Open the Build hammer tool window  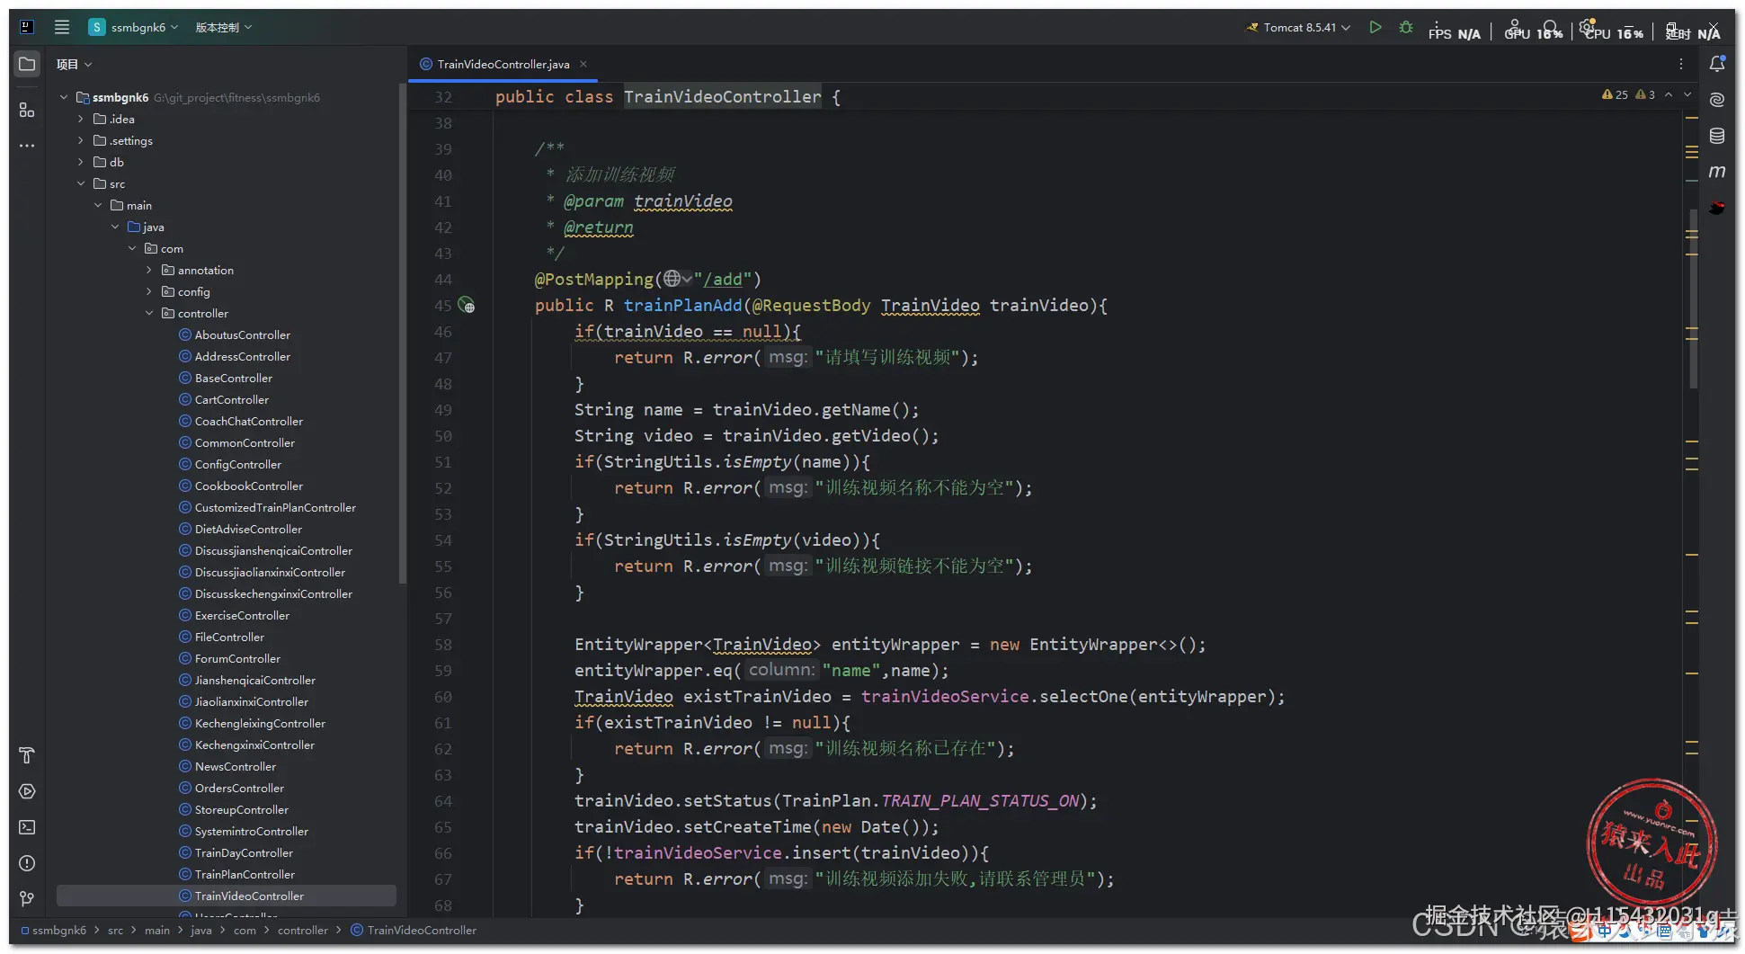pos(27,755)
